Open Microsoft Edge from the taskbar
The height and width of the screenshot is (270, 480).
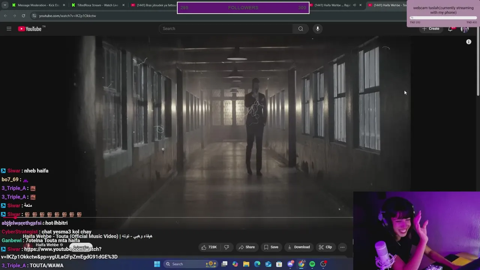point(257,264)
